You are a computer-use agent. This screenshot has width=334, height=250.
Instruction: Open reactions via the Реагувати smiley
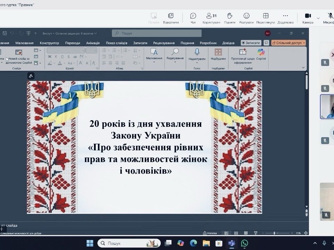(x=246, y=18)
